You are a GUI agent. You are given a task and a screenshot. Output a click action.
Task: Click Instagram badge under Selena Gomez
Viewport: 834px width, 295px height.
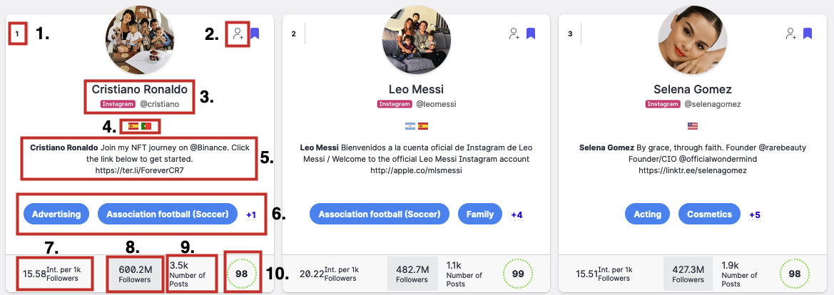pos(663,104)
